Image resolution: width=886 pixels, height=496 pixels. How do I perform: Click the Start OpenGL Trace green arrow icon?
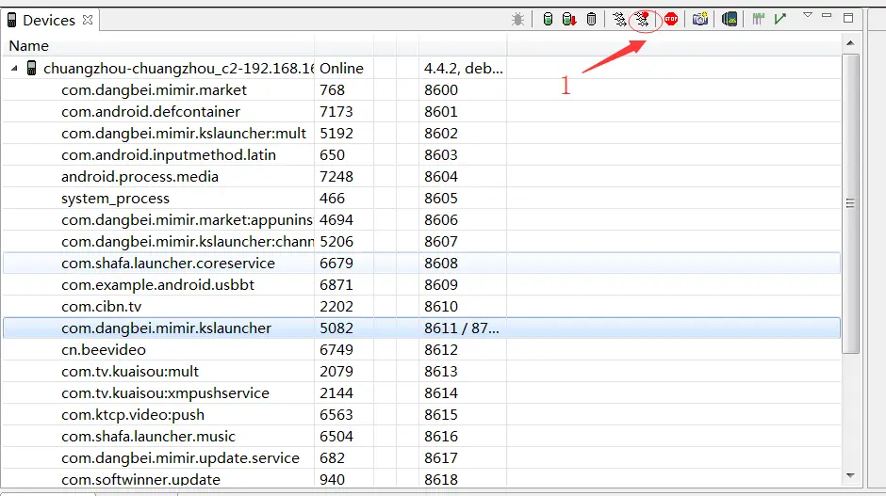point(780,20)
